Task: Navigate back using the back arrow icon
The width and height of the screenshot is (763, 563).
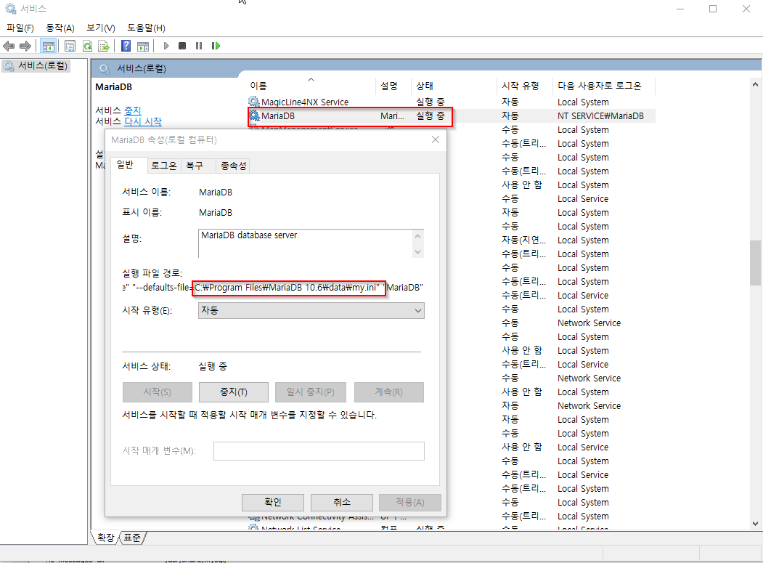Action: (9, 45)
